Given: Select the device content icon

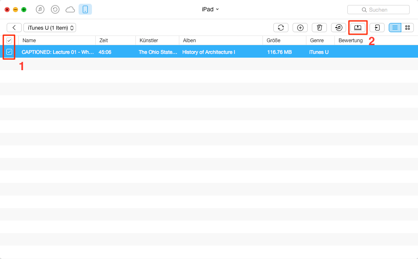Looking at the screenshot, I should [x=85, y=9].
